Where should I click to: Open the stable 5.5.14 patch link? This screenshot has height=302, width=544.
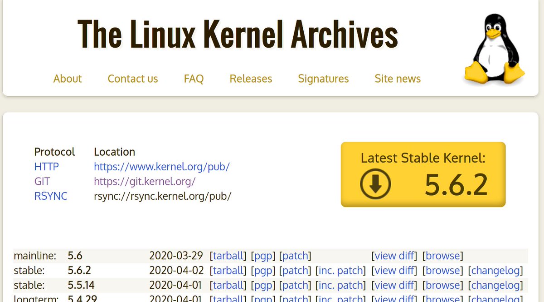click(296, 285)
